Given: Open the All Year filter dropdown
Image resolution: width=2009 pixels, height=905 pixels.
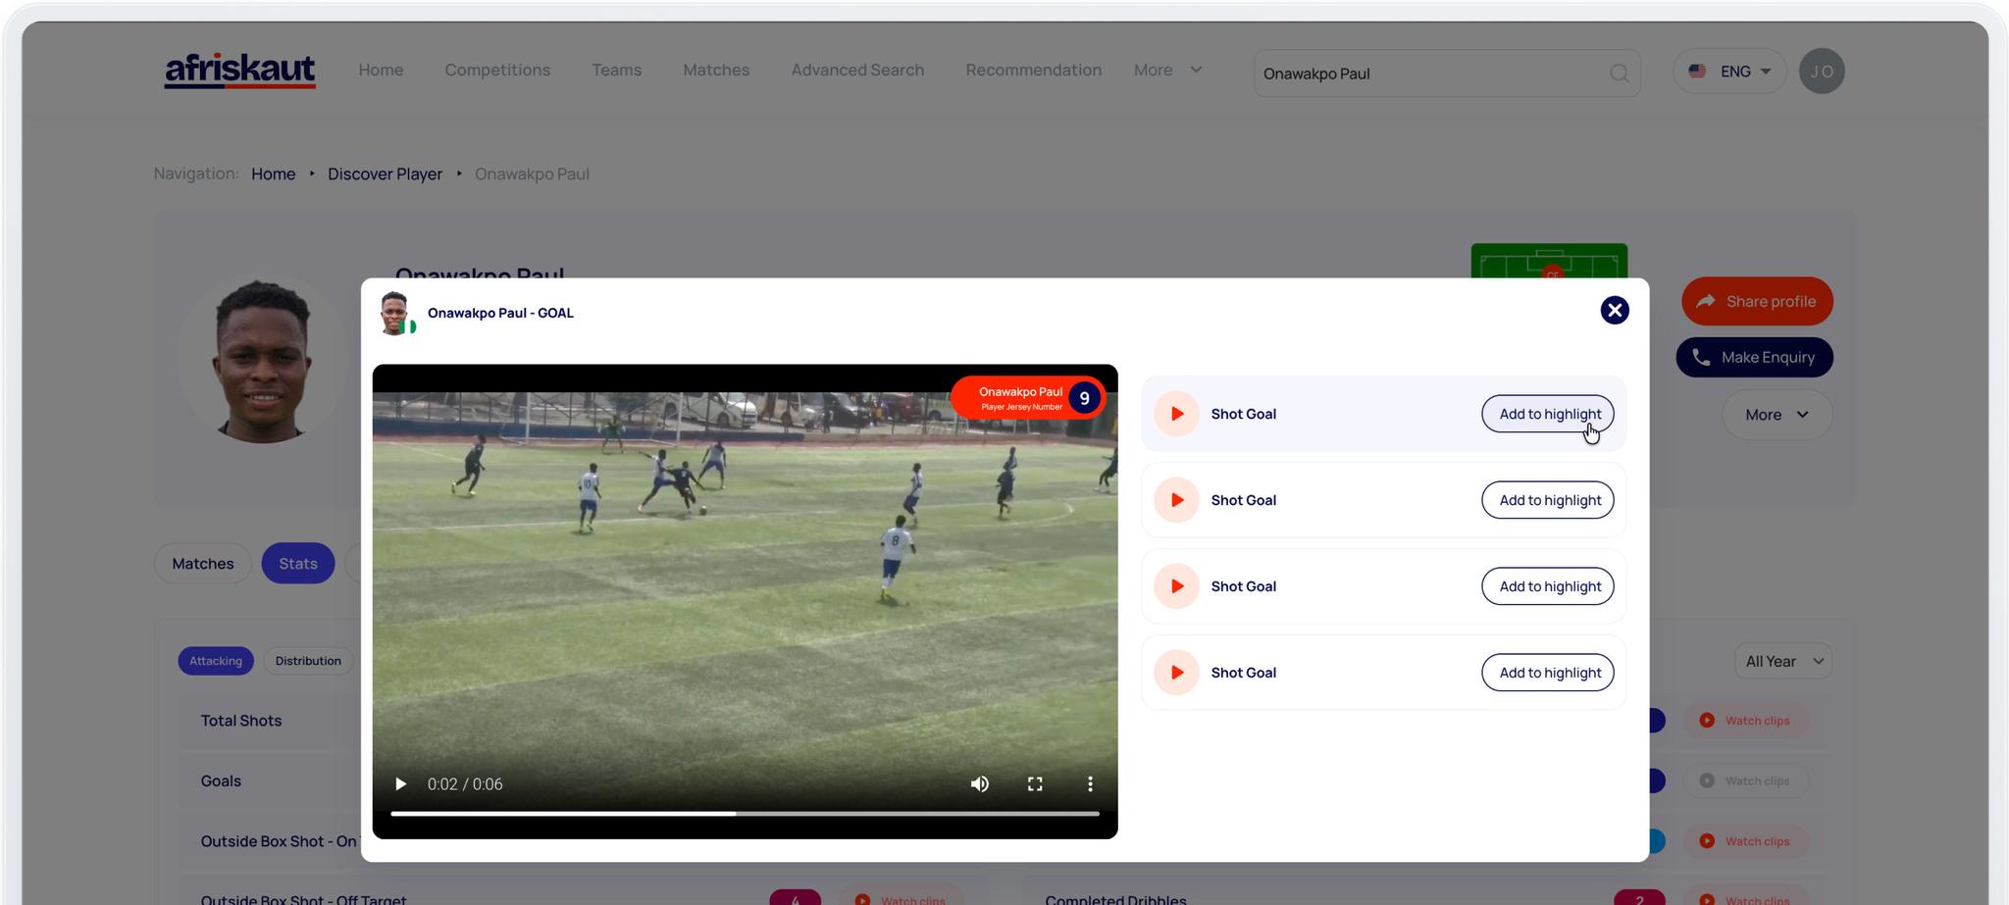Looking at the screenshot, I should pos(1781,661).
